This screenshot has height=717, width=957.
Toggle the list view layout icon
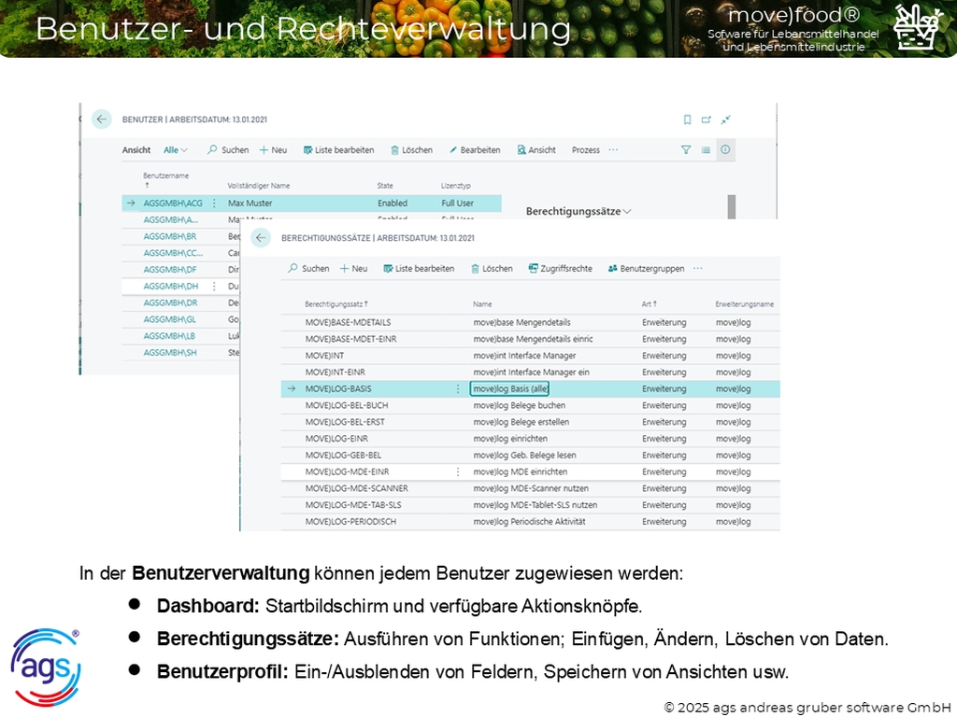point(706,150)
